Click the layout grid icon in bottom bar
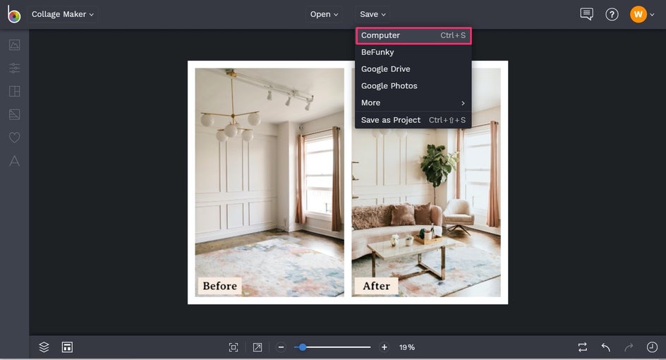The width and height of the screenshot is (666, 360). coord(67,347)
